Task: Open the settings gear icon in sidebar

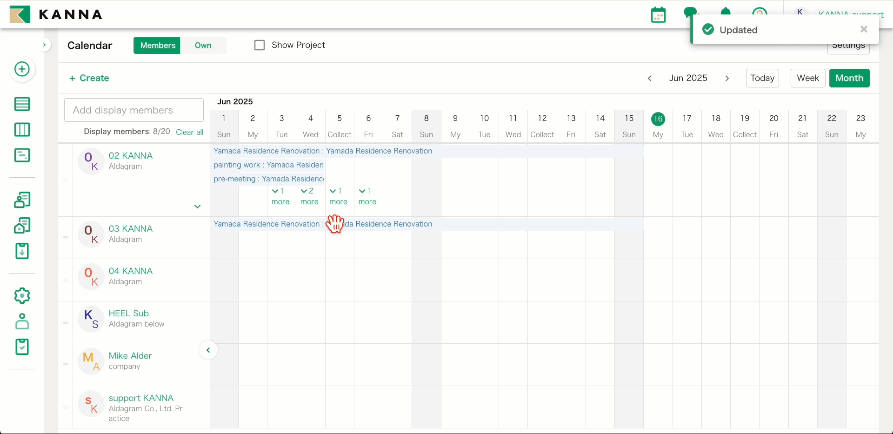Action: 22,296
